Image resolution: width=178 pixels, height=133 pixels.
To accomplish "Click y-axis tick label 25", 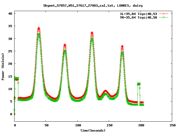I will point(10,51).
